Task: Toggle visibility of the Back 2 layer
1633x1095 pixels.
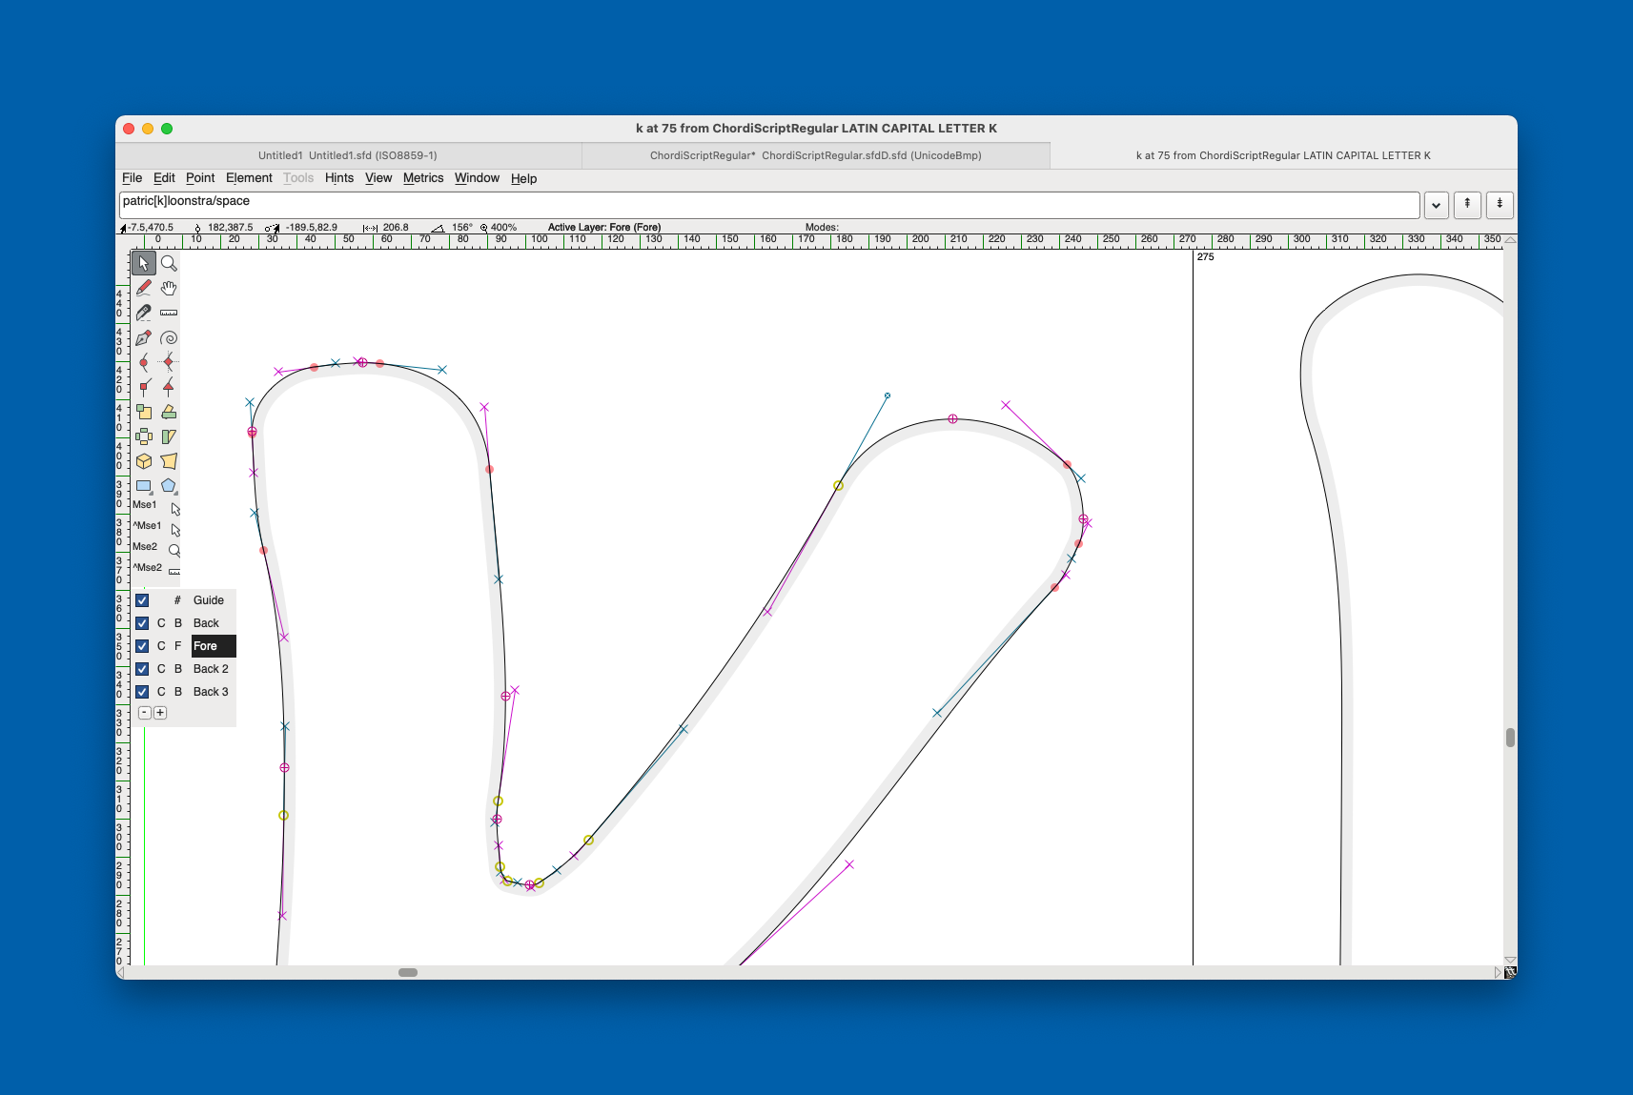Action: click(x=142, y=669)
